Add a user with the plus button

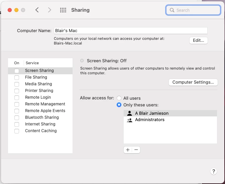click(x=128, y=150)
